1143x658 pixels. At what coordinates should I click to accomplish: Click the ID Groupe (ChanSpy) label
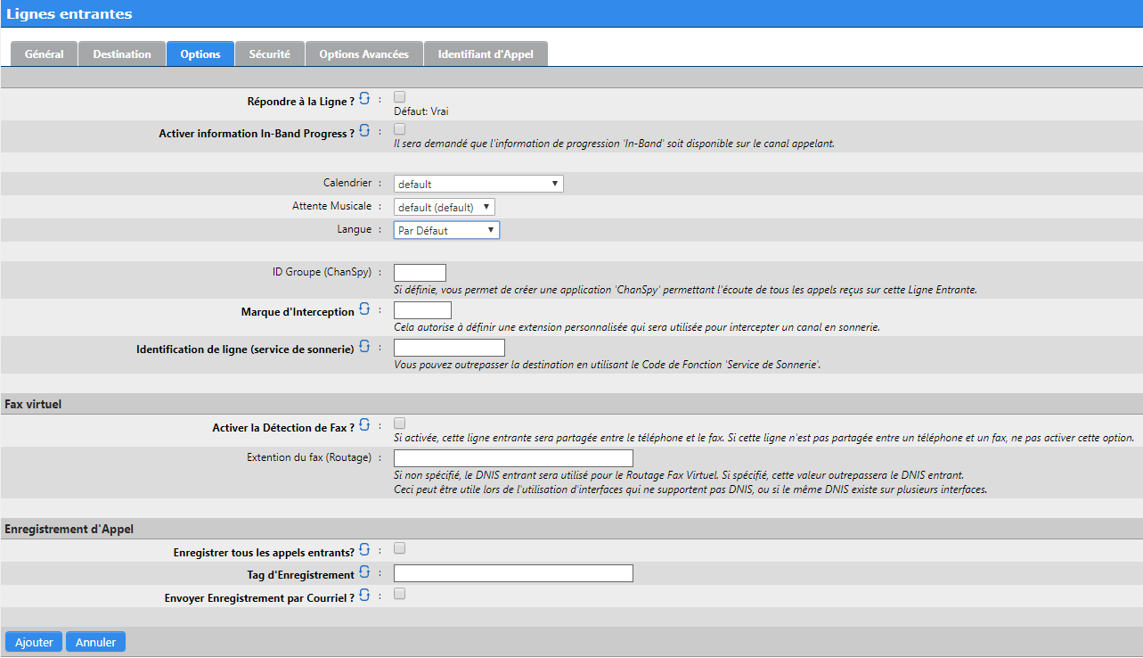pyautogui.click(x=322, y=272)
